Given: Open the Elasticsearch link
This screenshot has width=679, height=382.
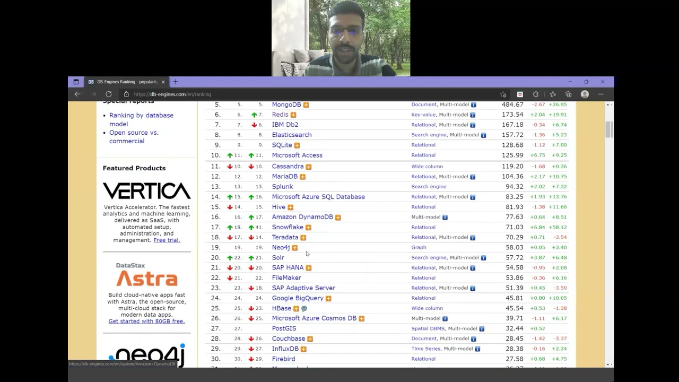Looking at the screenshot, I should pos(292,135).
